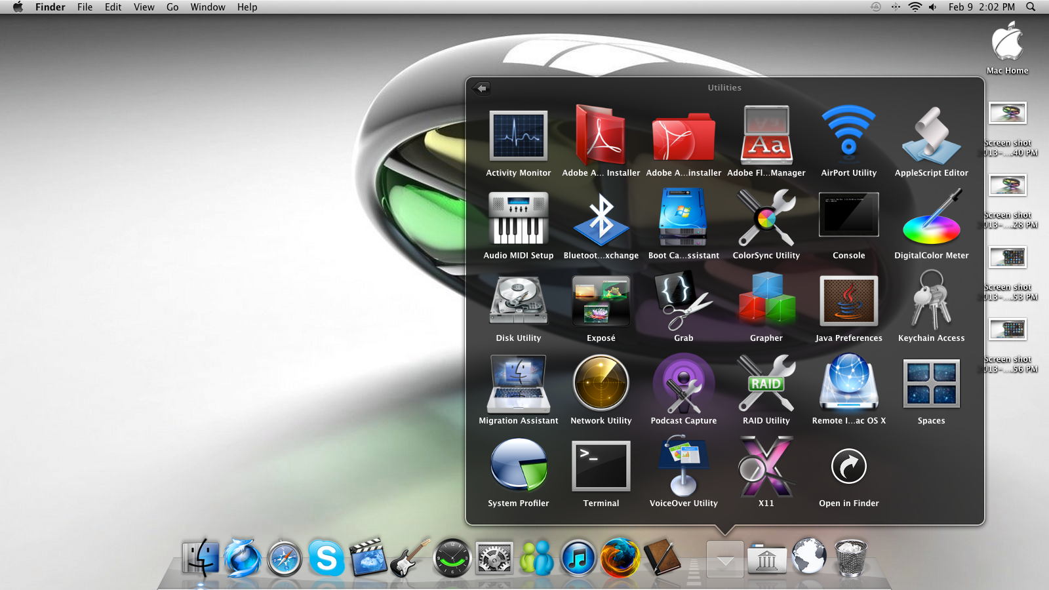Open the Trash in the Dock

click(850, 558)
